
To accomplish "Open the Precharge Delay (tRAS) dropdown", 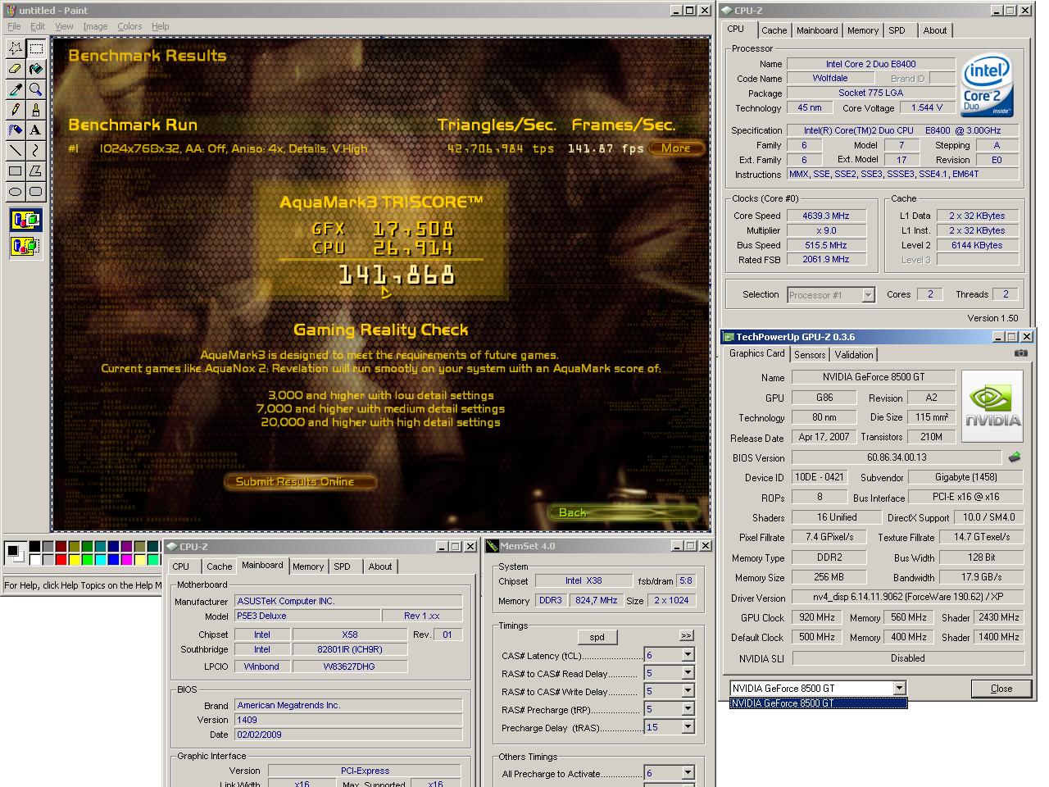I will 688,727.
